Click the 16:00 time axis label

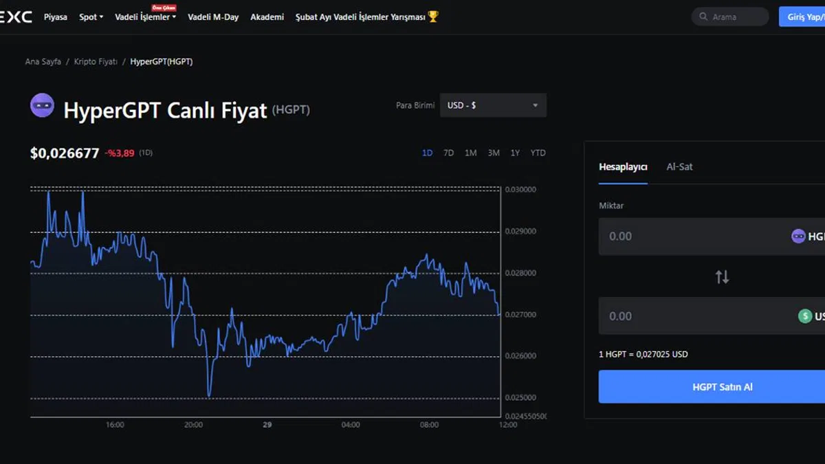(x=115, y=425)
